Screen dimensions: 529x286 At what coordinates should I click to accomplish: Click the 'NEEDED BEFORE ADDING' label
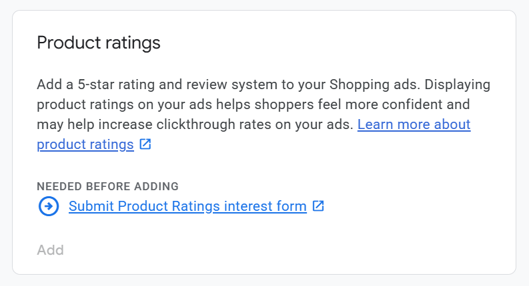tap(107, 186)
